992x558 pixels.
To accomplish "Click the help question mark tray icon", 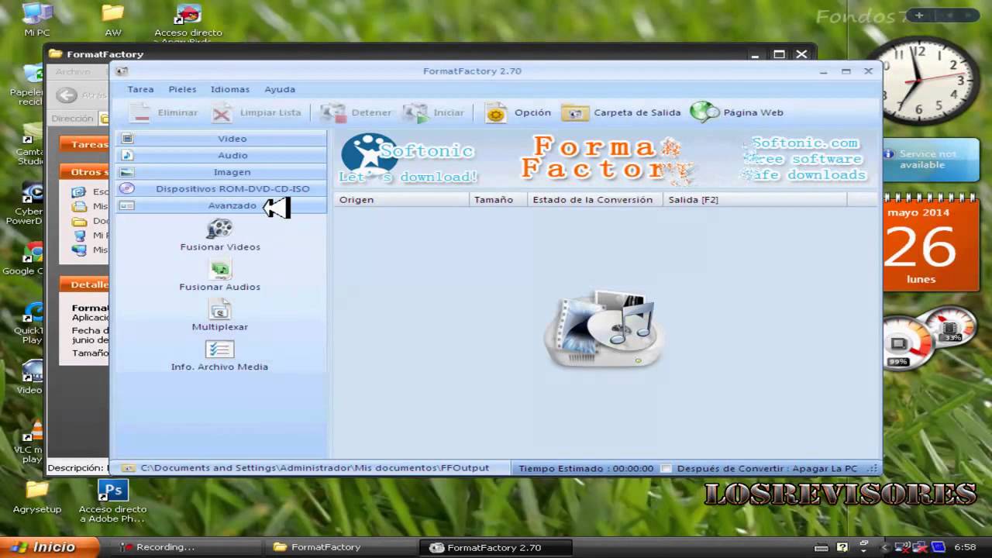I will tap(842, 547).
